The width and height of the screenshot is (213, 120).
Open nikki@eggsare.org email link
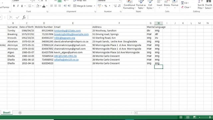pyautogui.click(x=65, y=38)
